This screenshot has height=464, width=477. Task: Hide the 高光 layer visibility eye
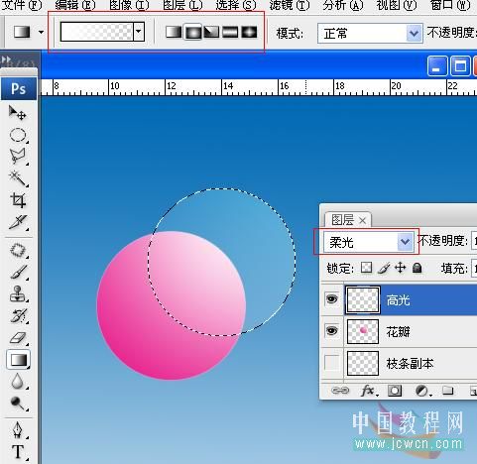pyautogui.click(x=332, y=299)
